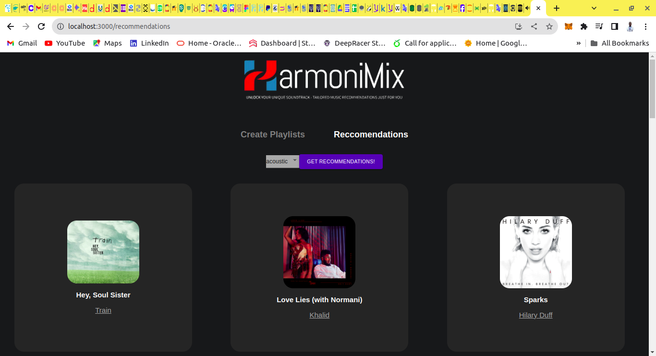
Task: View site information icon in address bar
Action: (60, 26)
